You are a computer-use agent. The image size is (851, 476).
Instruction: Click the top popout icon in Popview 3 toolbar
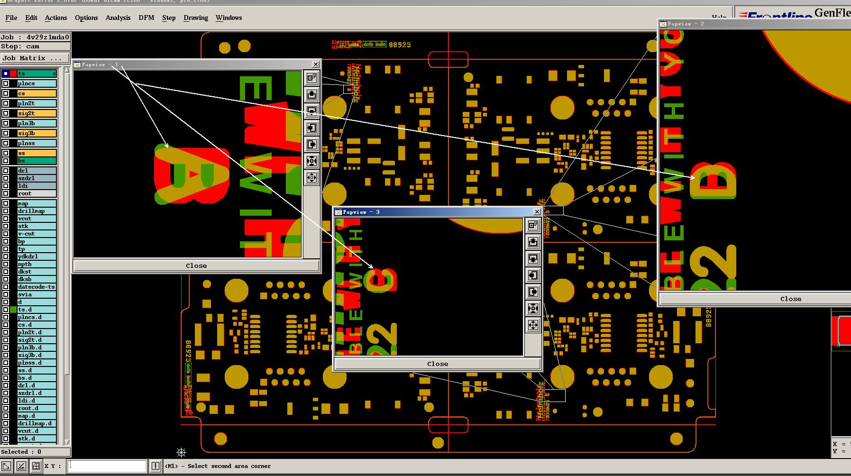[x=533, y=226]
